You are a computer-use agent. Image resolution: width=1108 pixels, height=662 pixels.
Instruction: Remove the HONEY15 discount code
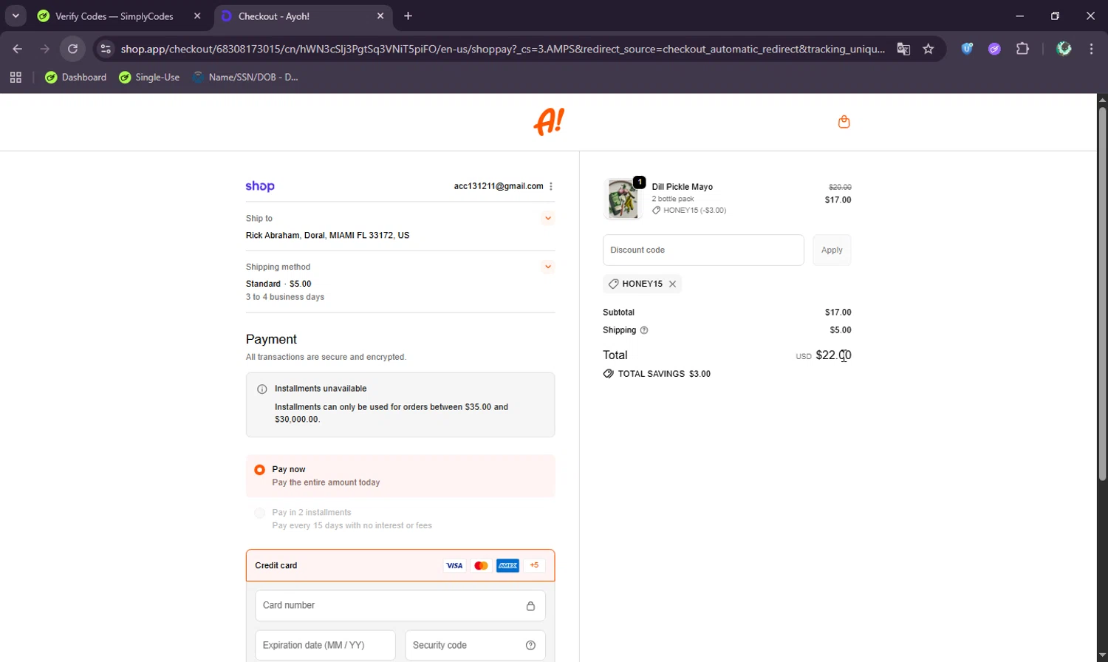[x=672, y=284]
